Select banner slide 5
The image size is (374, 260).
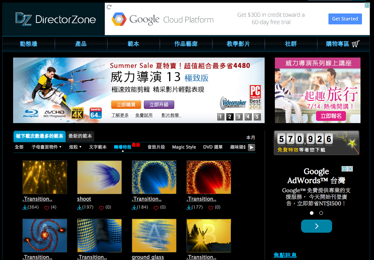click(257, 117)
